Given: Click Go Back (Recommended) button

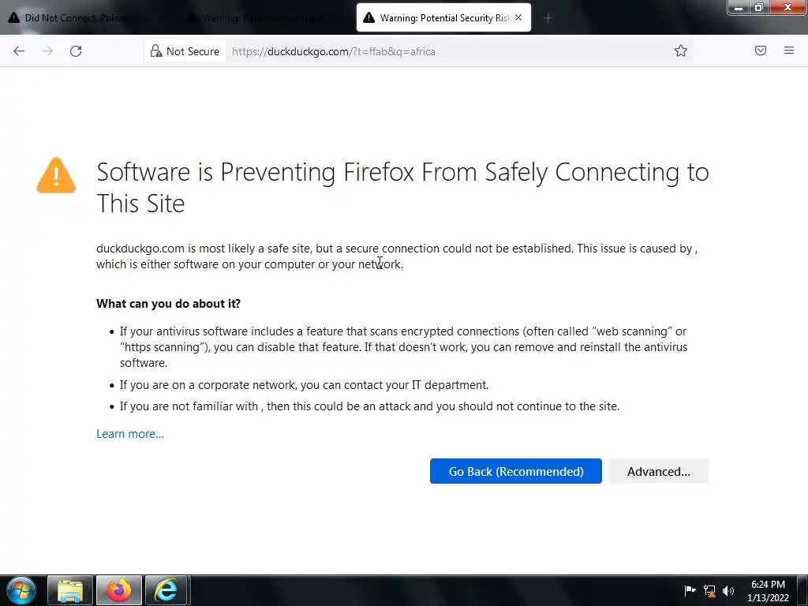Looking at the screenshot, I should [x=515, y=471].
